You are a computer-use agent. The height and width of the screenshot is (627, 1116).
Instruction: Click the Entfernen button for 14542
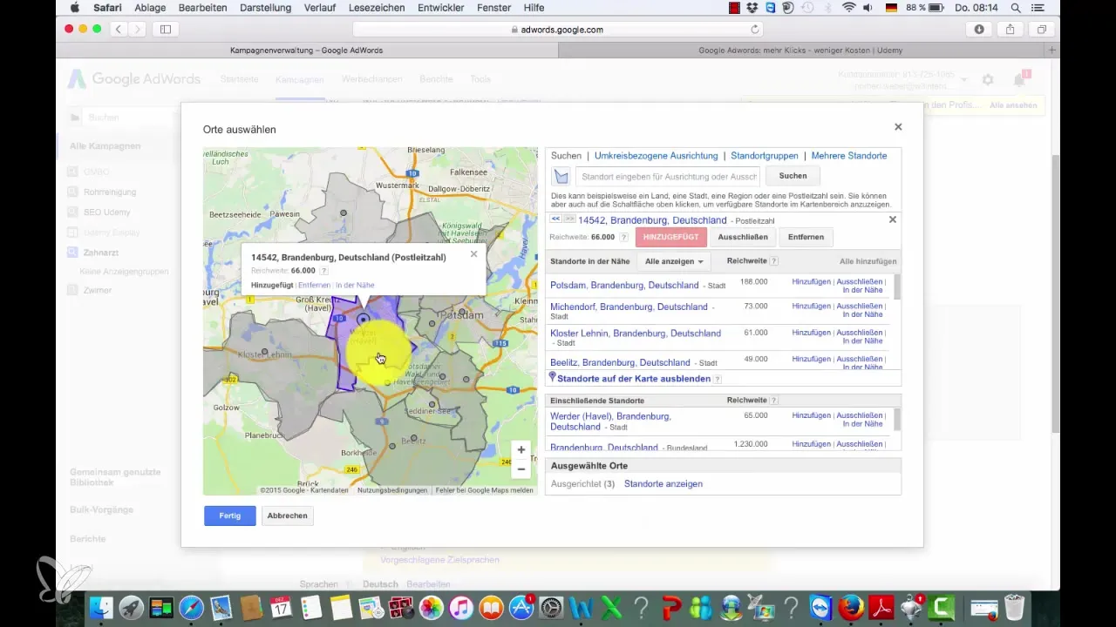(806, 237)
